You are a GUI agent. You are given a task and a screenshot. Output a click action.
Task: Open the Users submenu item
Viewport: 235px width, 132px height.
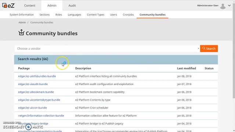(113, 15)
